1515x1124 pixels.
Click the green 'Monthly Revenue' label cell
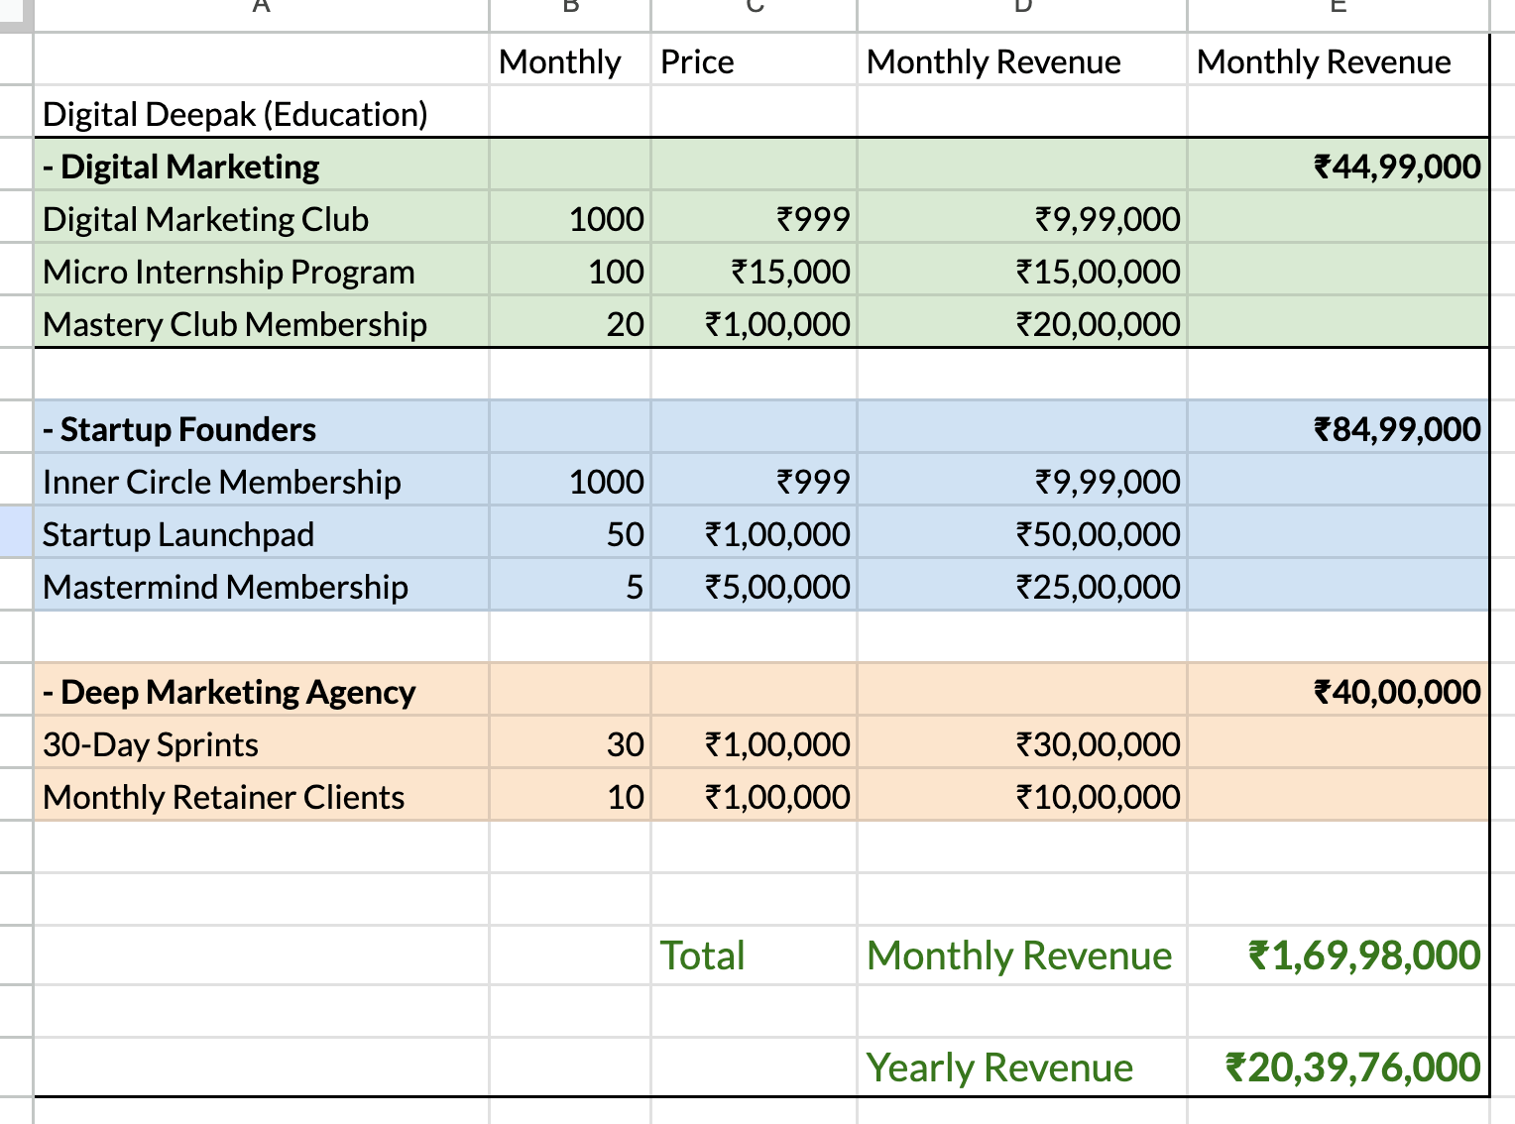(1022, 955)
